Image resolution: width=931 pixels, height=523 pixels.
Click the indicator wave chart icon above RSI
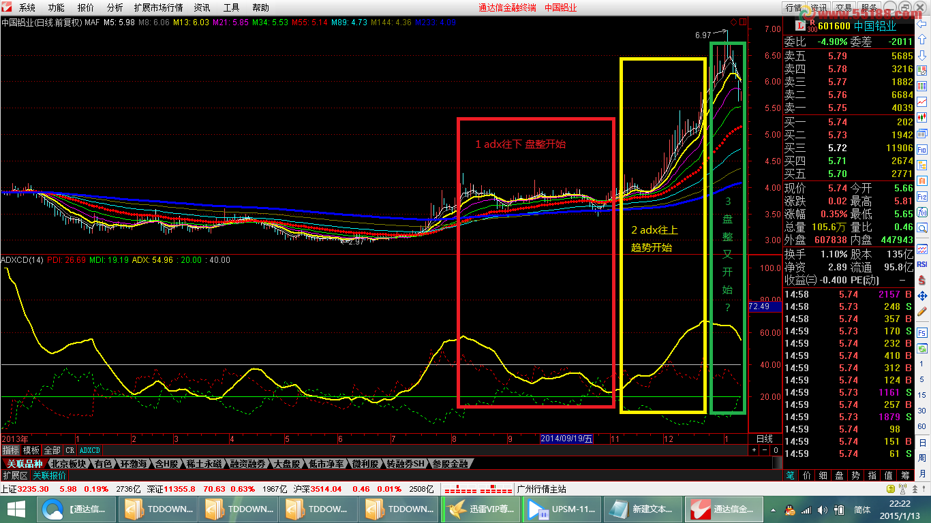(x=921, y=249)
